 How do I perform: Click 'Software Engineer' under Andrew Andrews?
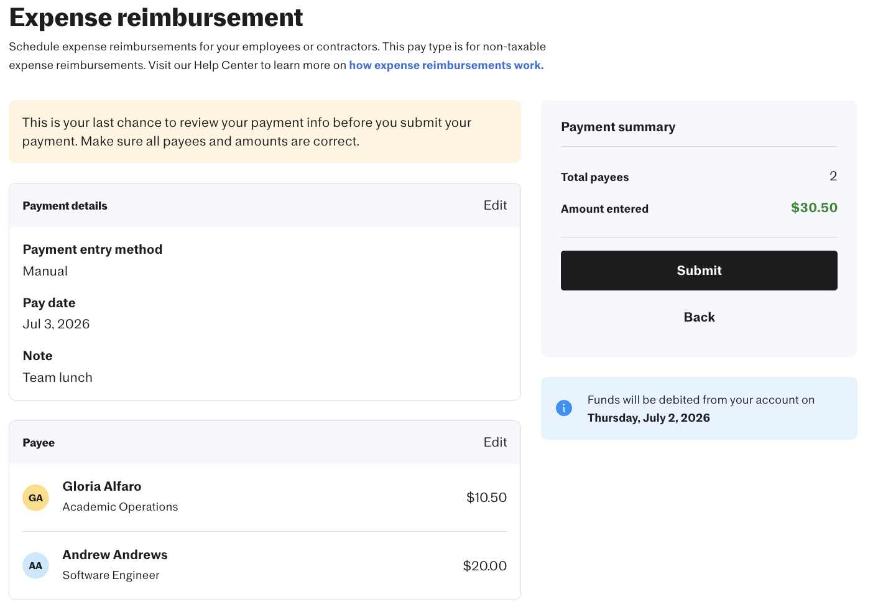(x=111, y=575)
